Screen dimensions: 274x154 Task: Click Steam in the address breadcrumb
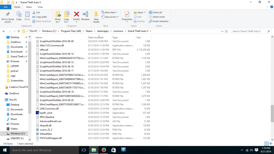coord(89,31)
